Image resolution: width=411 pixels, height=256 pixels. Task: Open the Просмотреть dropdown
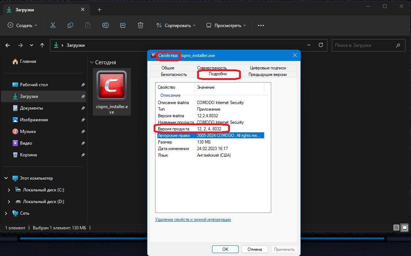(226, 26)
